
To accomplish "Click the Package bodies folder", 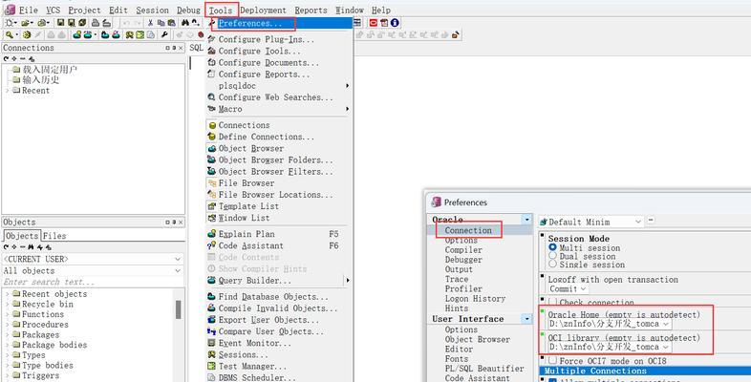I will tap(54, 345).
